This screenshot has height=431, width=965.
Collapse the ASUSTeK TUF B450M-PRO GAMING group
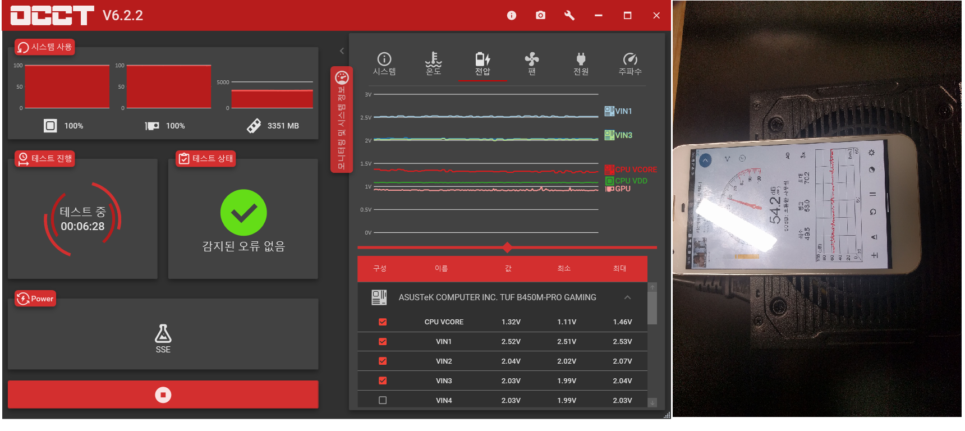click(627, 297)
